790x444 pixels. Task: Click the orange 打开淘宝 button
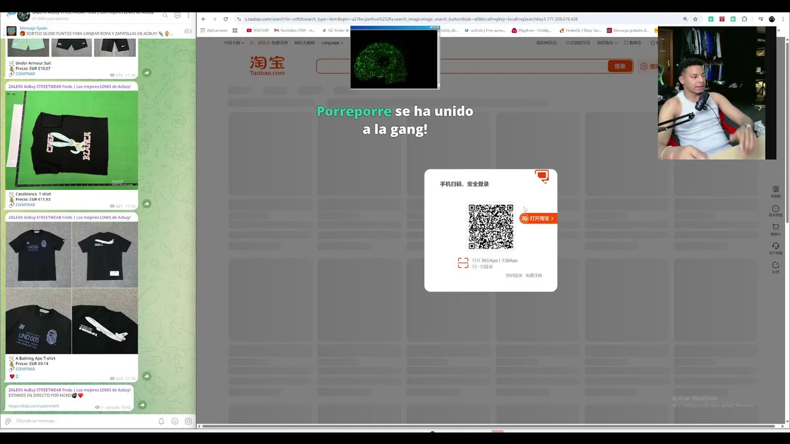[538, 218]
